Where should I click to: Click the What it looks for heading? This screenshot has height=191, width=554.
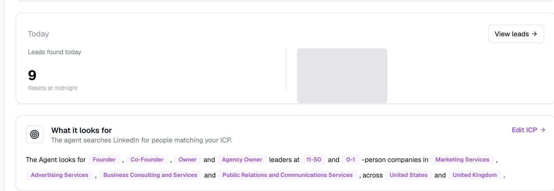pyautogui.click(x=81, y=130)
